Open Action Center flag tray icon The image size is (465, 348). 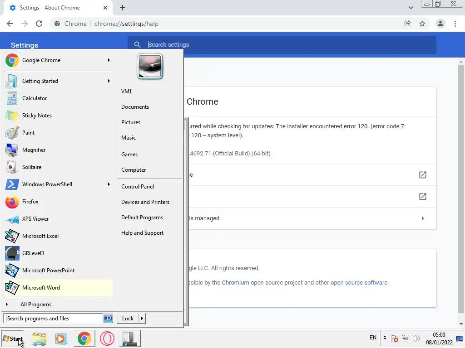(x=395, y=338)
